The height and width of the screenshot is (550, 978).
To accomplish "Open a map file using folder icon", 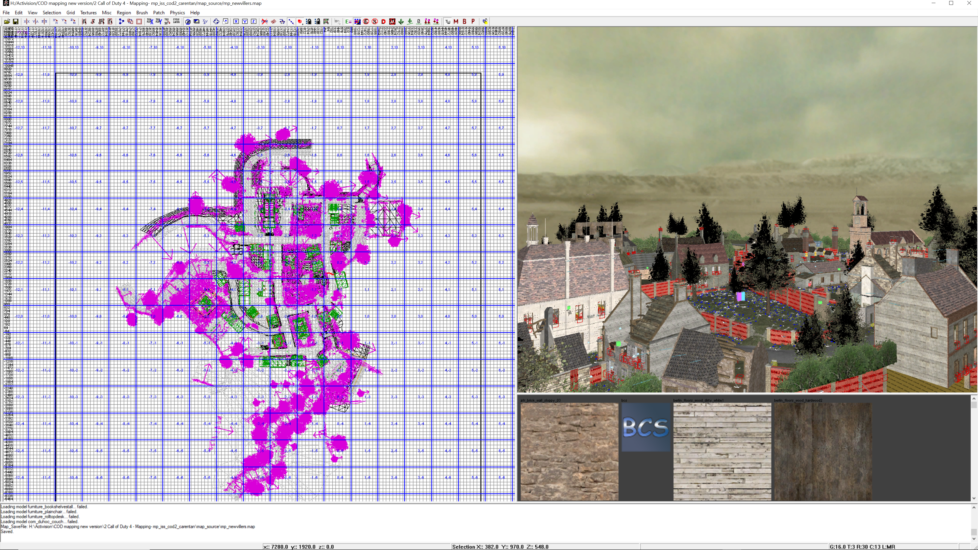I will click(7, 21).
